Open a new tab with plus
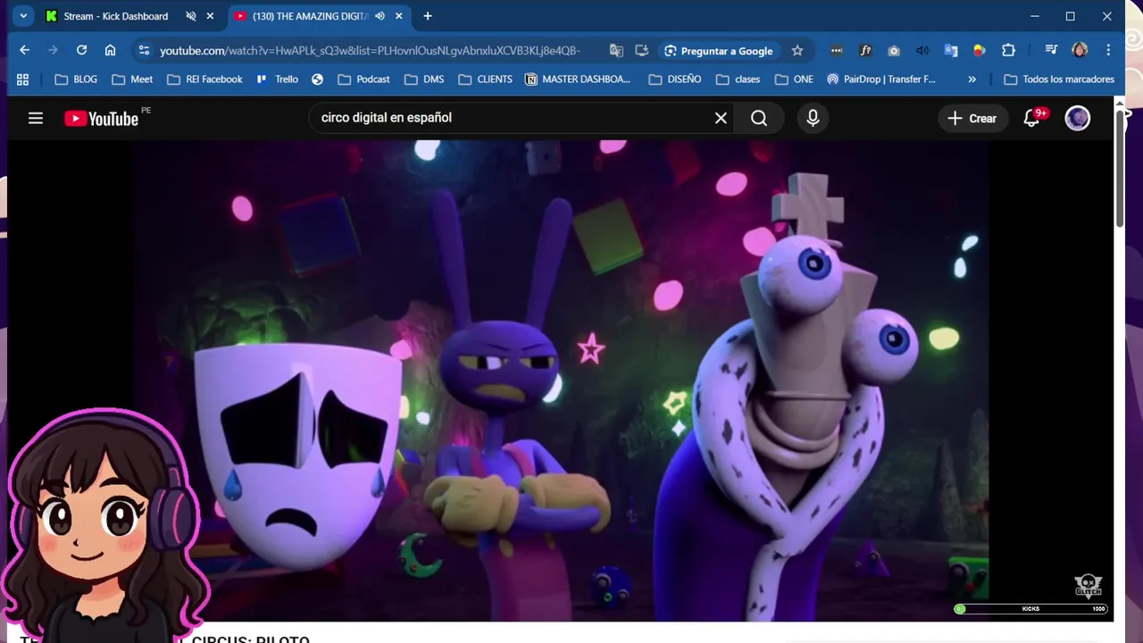 tap(428, 16)
